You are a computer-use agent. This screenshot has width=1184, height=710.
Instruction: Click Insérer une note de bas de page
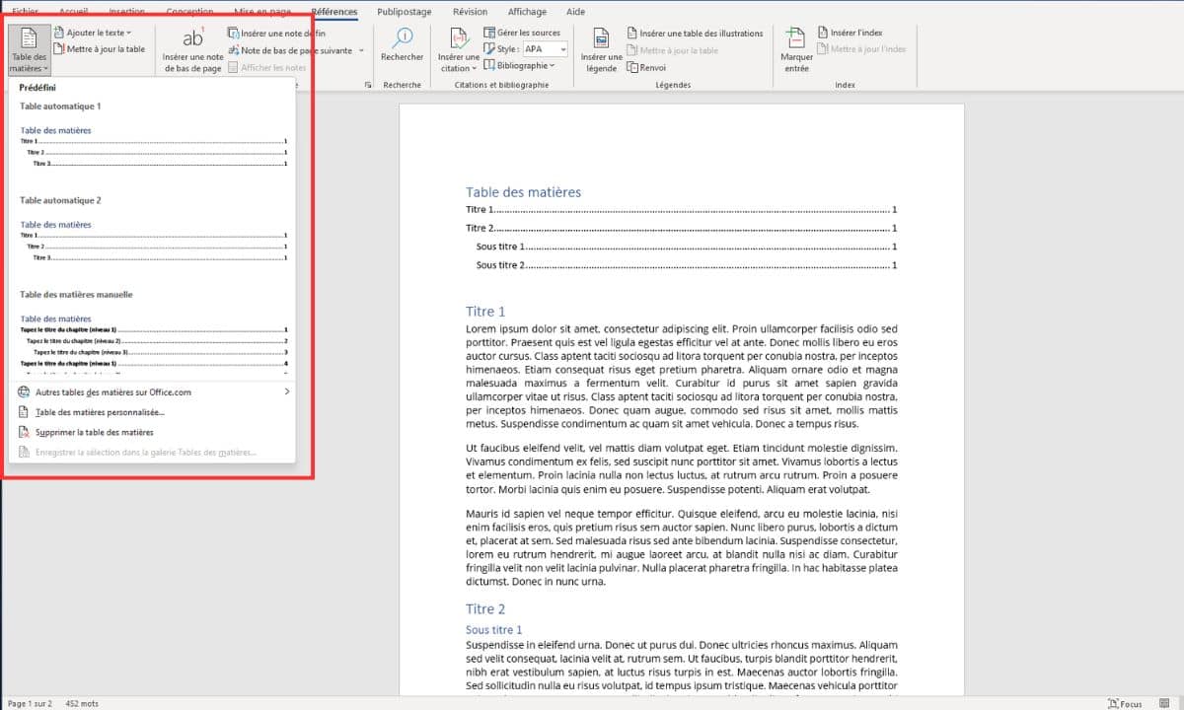(192, 49)
